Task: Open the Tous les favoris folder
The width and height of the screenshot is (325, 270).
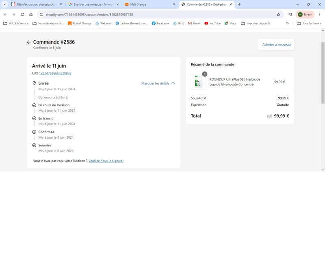Action: [x=309, y=24]
